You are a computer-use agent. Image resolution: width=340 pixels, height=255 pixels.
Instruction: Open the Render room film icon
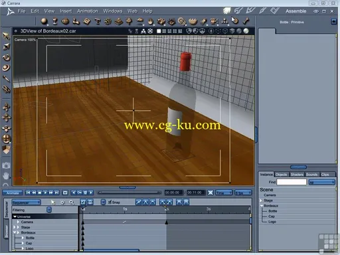click(274, 11)
